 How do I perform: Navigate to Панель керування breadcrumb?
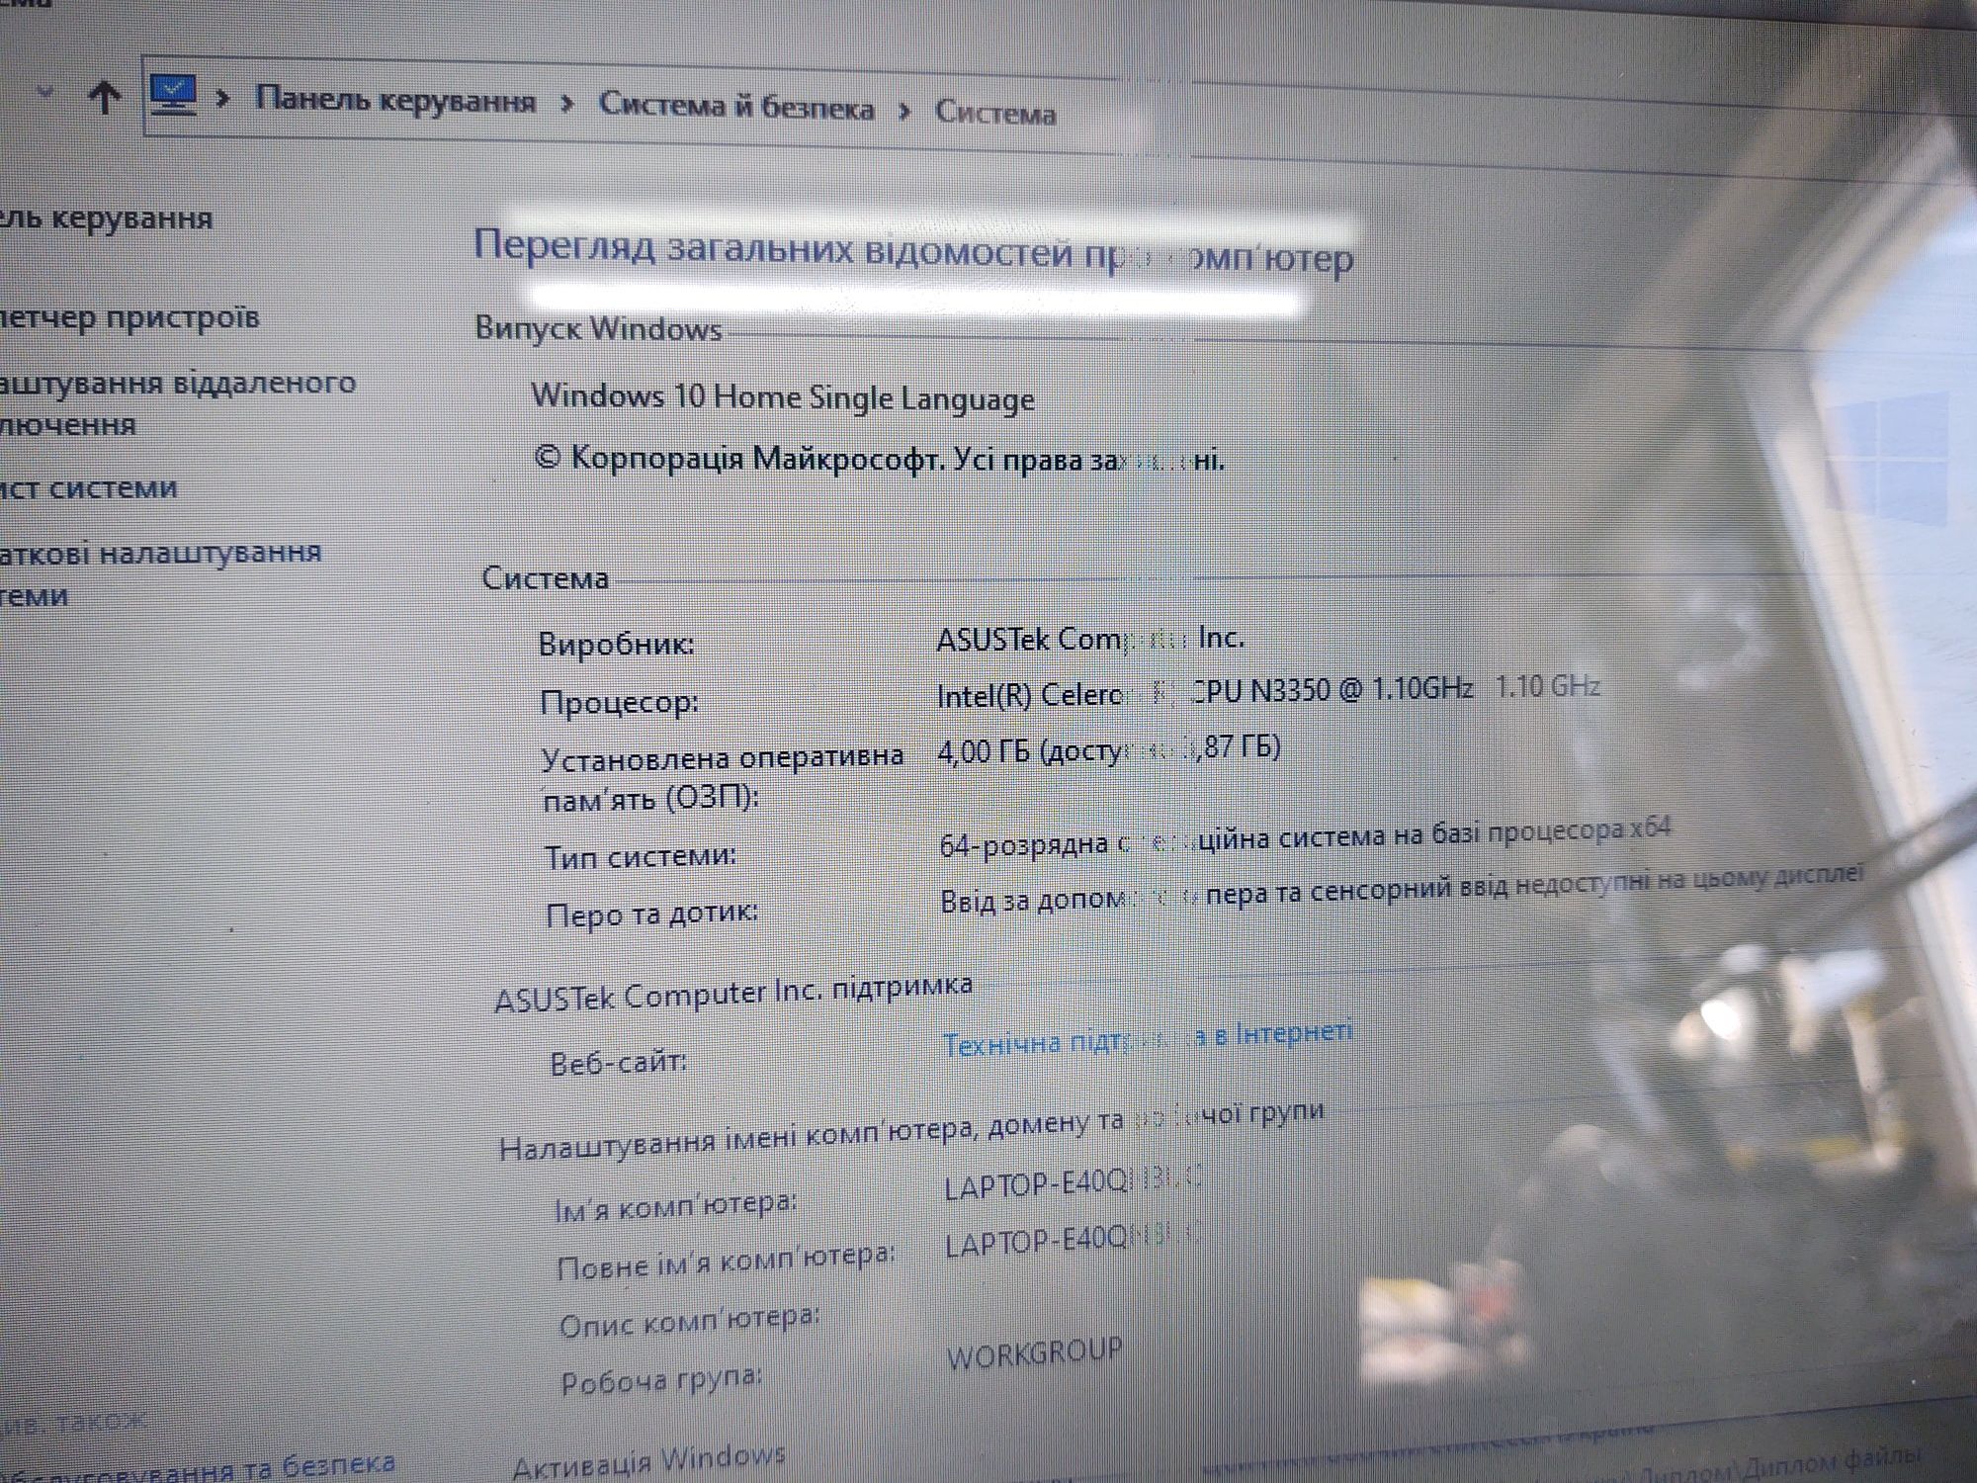pos(395,101)
